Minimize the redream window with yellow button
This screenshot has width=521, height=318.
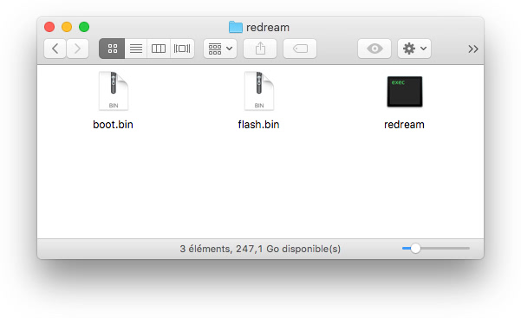pyautogui.click(x=67, y=27)
